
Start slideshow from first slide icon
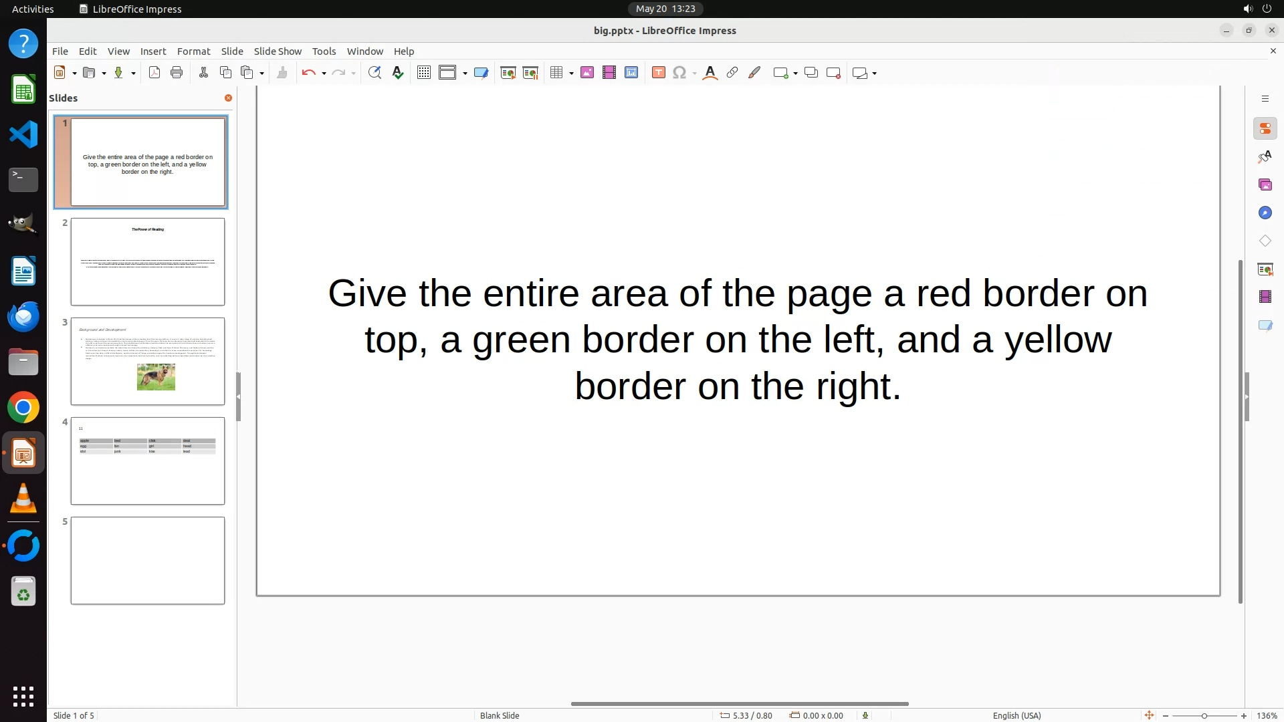coord(508,73)
